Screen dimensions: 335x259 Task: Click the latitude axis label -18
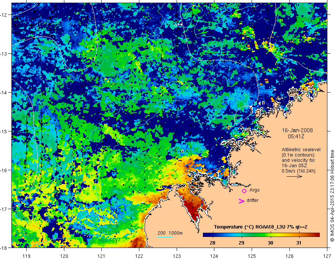click(x=4, y=248)
